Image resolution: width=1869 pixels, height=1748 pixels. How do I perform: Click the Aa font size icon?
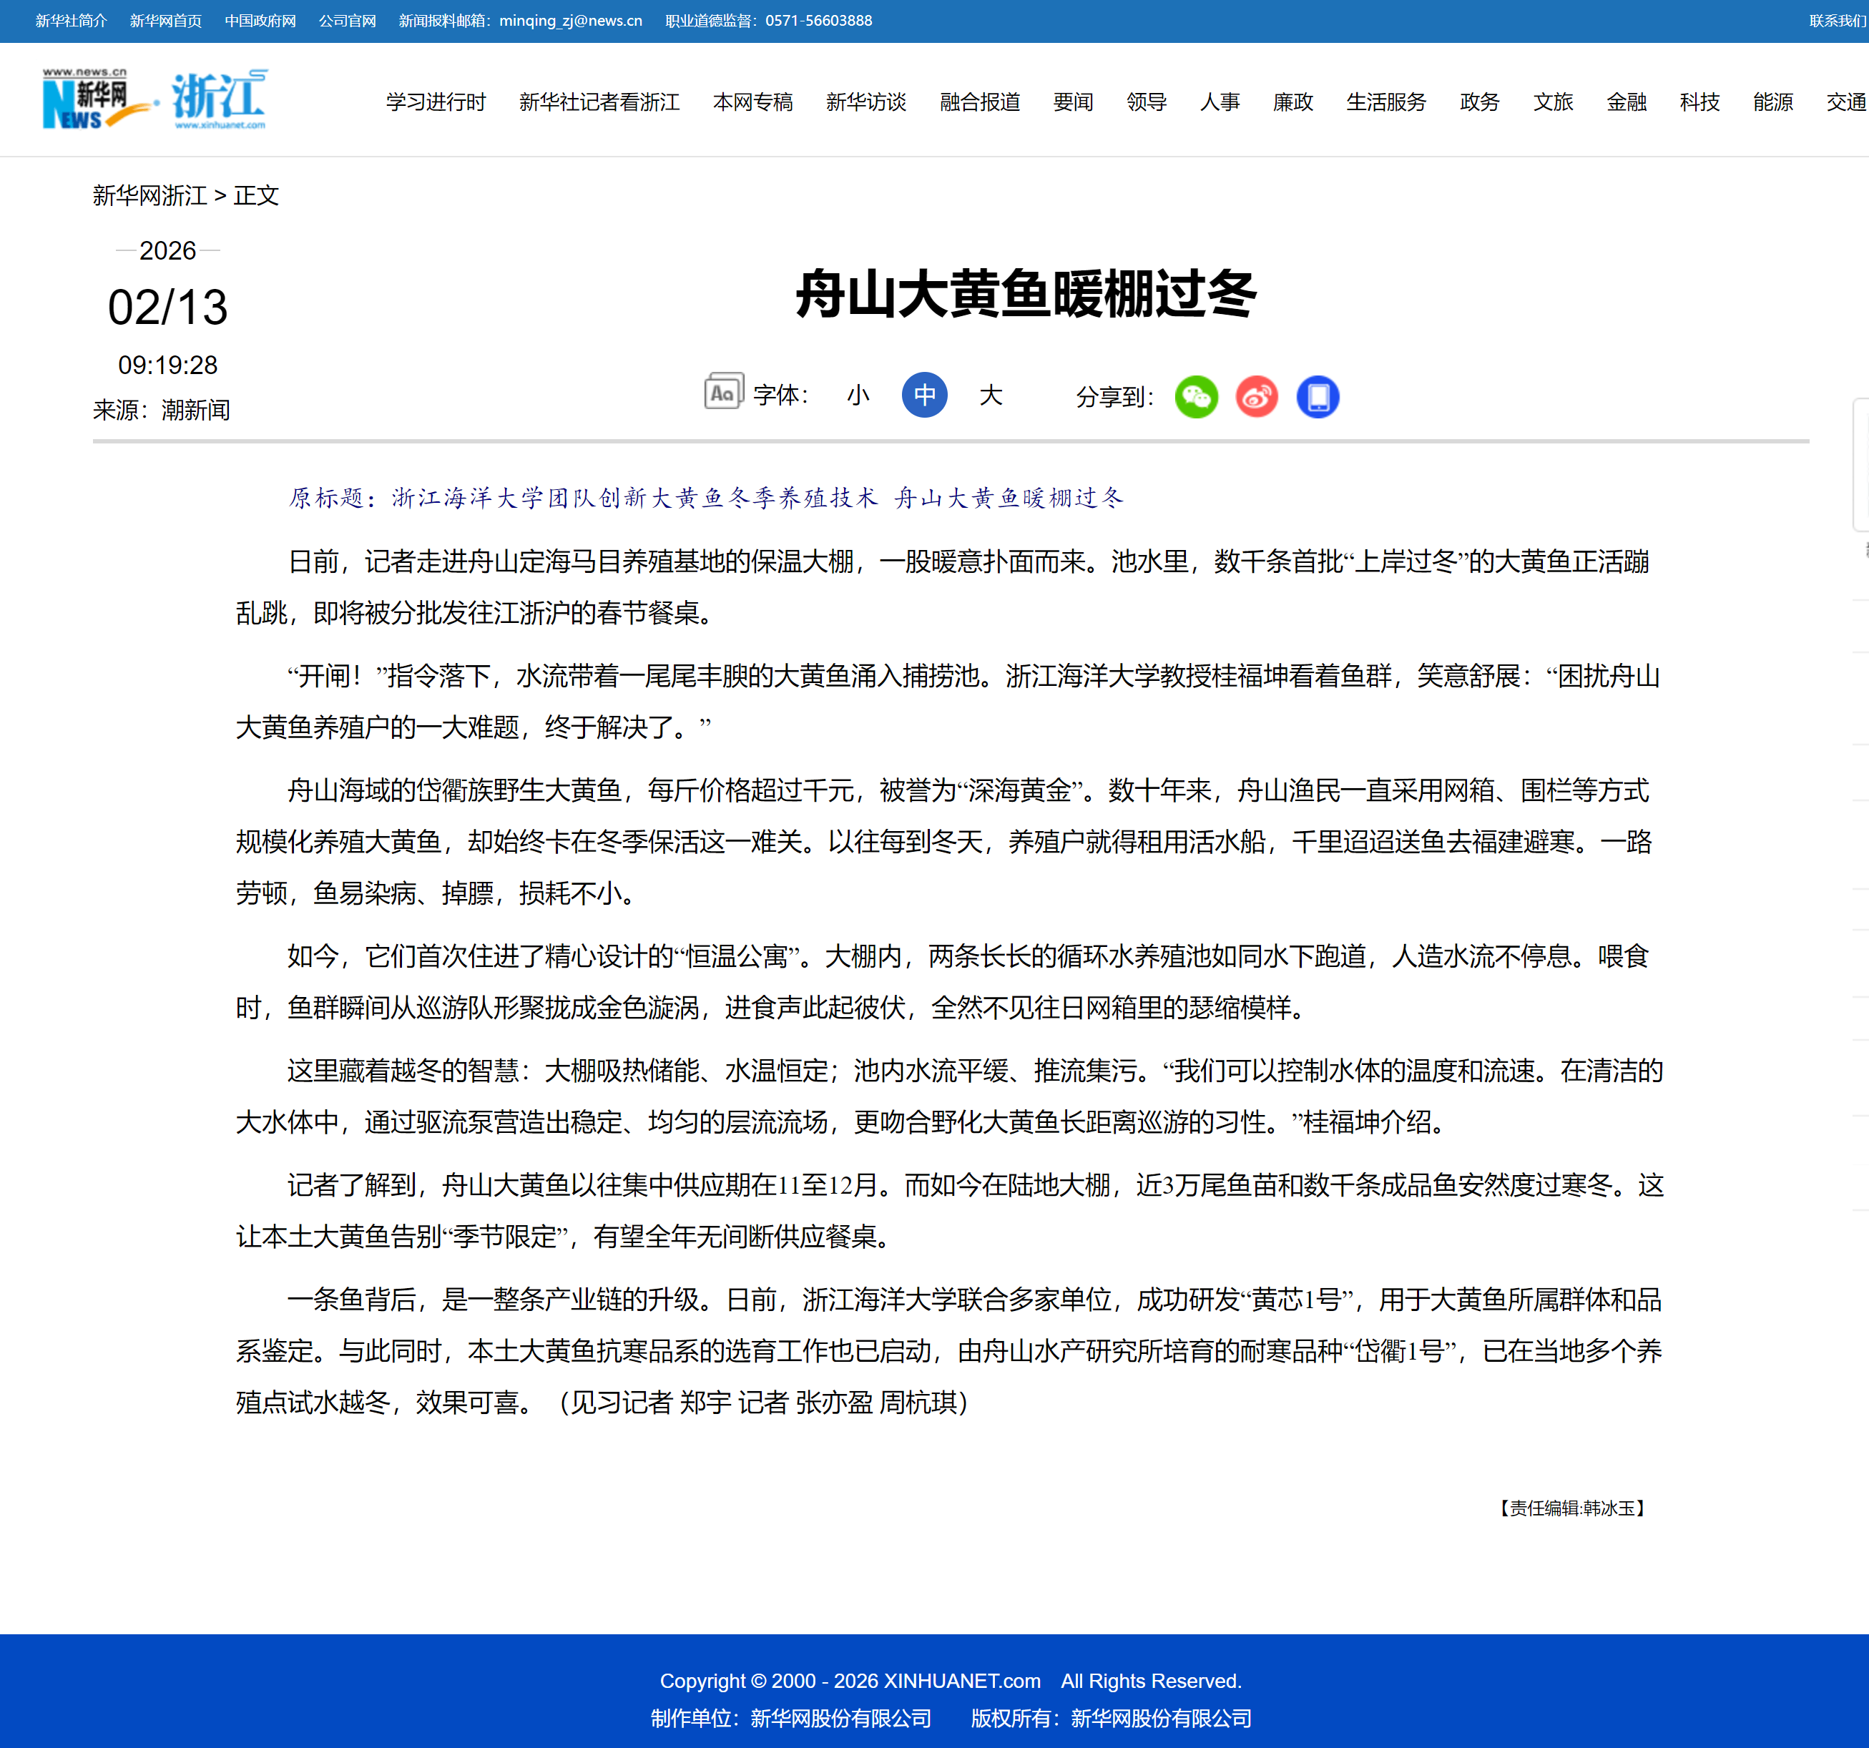(x=723, y=391)
